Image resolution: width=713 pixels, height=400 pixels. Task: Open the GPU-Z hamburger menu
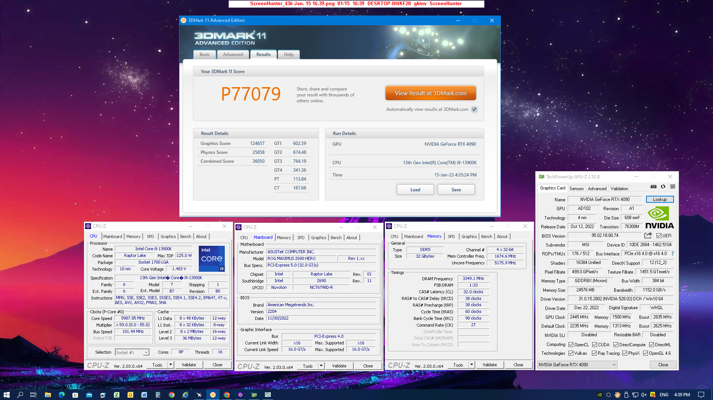[x=673, y=187]
